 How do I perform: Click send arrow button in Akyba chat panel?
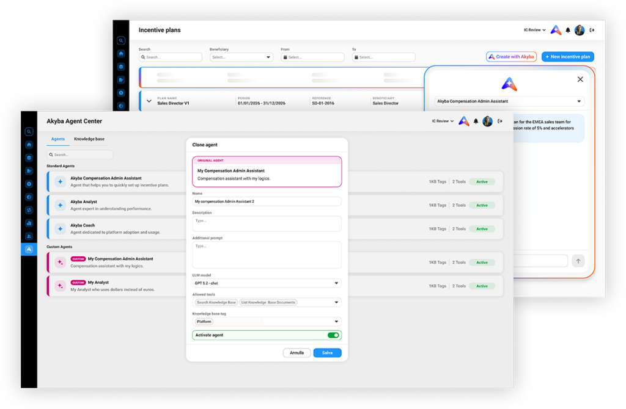click(x=578, y=261)
